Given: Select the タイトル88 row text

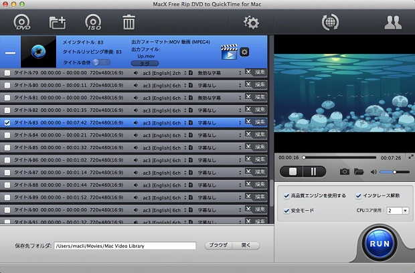Looking at the screenshot, I should click(x=68, y=185).
